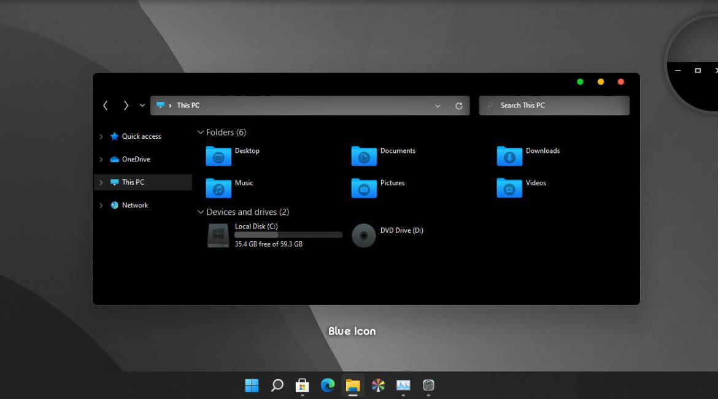Click the Documents folder label
This screenshot has width=718, height=399.
pos(398,151)
